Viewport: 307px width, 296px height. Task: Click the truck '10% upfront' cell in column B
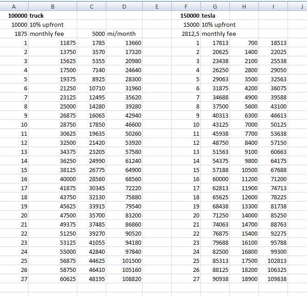coord(53,25)
